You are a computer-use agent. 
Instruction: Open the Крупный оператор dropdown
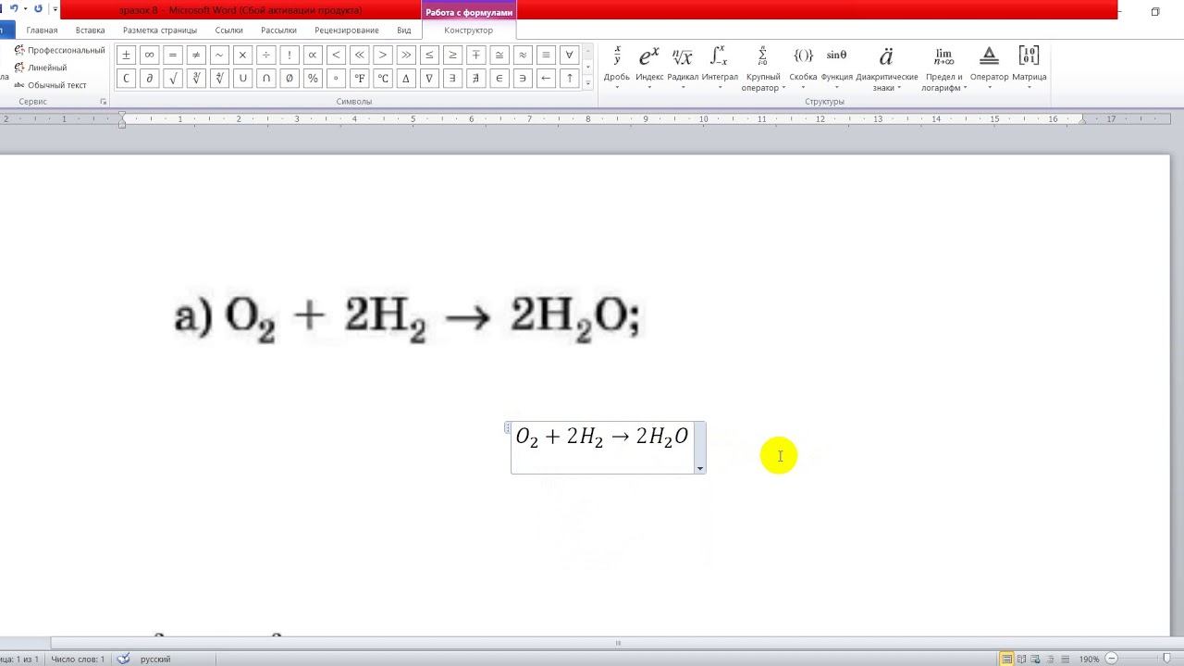(763, 68)
